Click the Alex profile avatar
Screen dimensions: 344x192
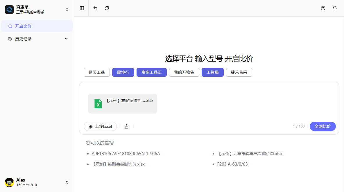(9, 182)
